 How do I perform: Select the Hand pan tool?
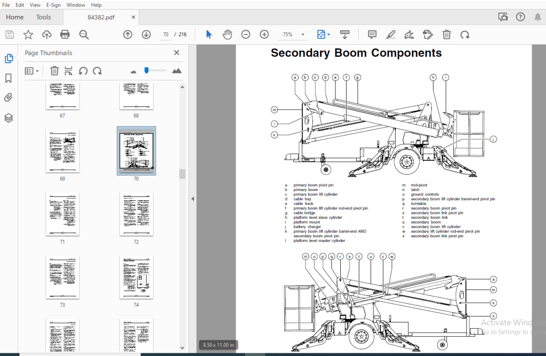pyautogui.click(x=227, y=35)
